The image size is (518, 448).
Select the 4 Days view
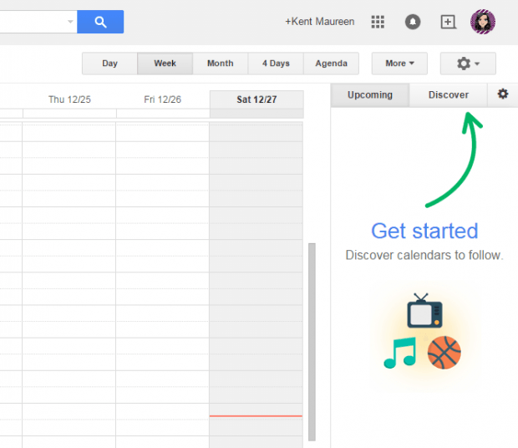click(x=276, y=64)
